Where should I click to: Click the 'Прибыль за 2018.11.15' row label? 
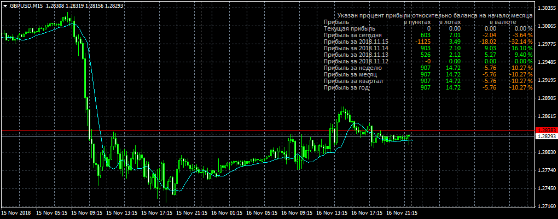356,42
